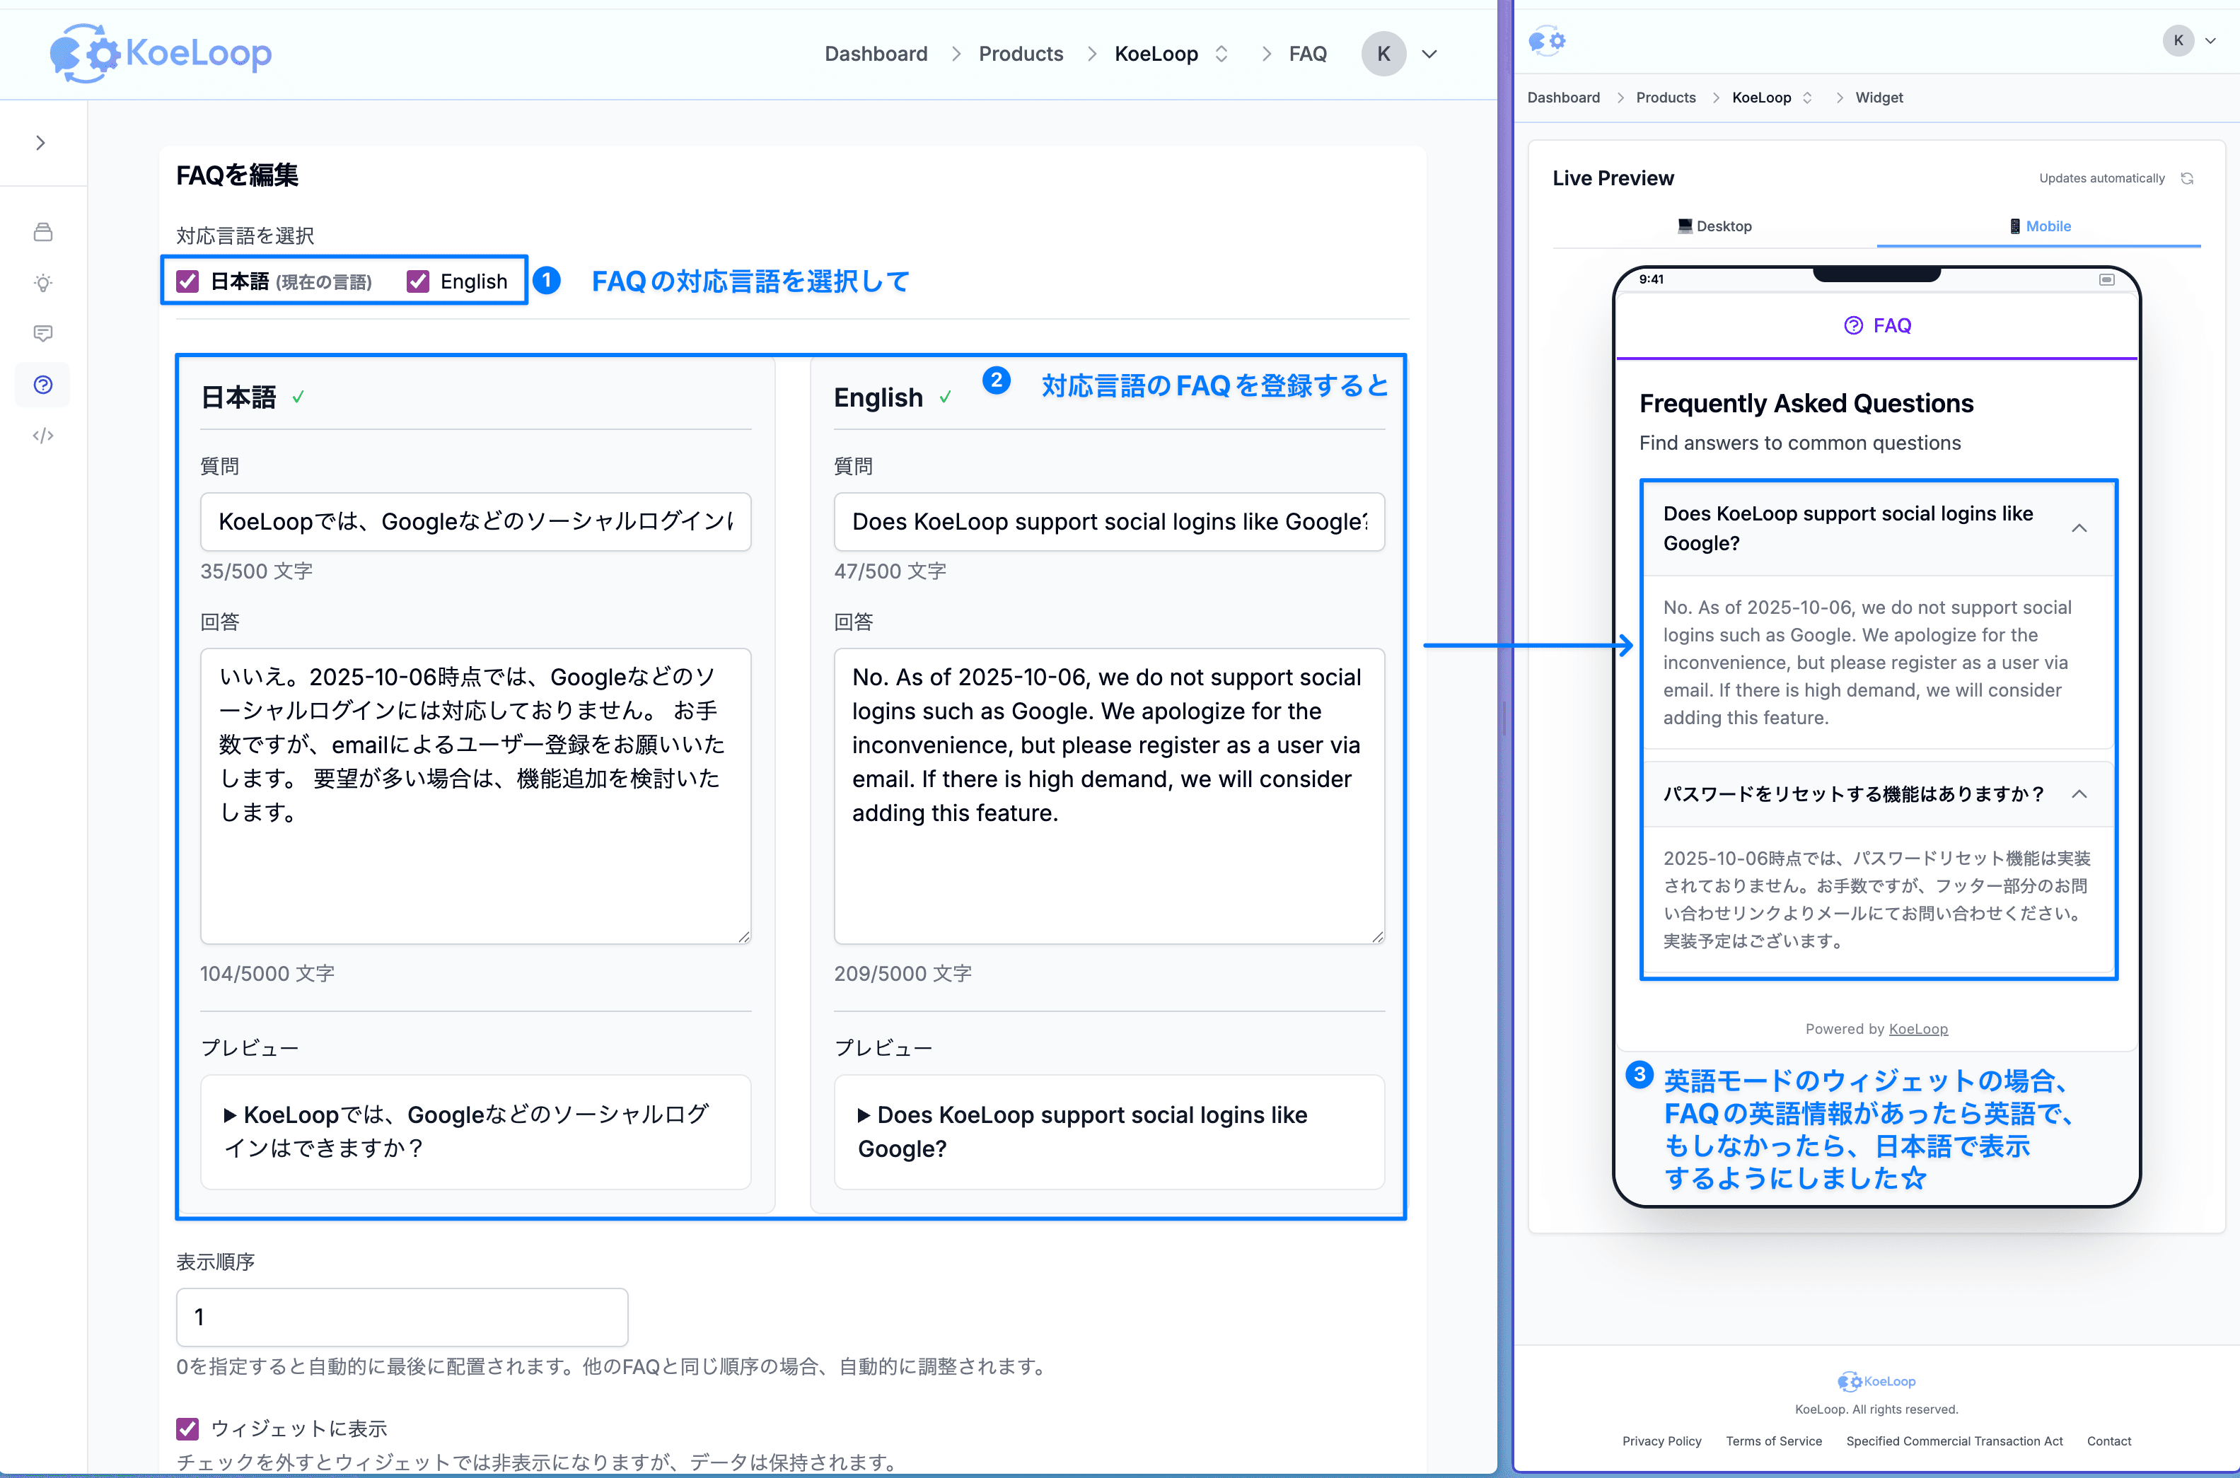The image size is (2240, 1478).
Task: Expand the sidebar with the arrow icon
Action: pyautogui.click(x=40, y=142)
